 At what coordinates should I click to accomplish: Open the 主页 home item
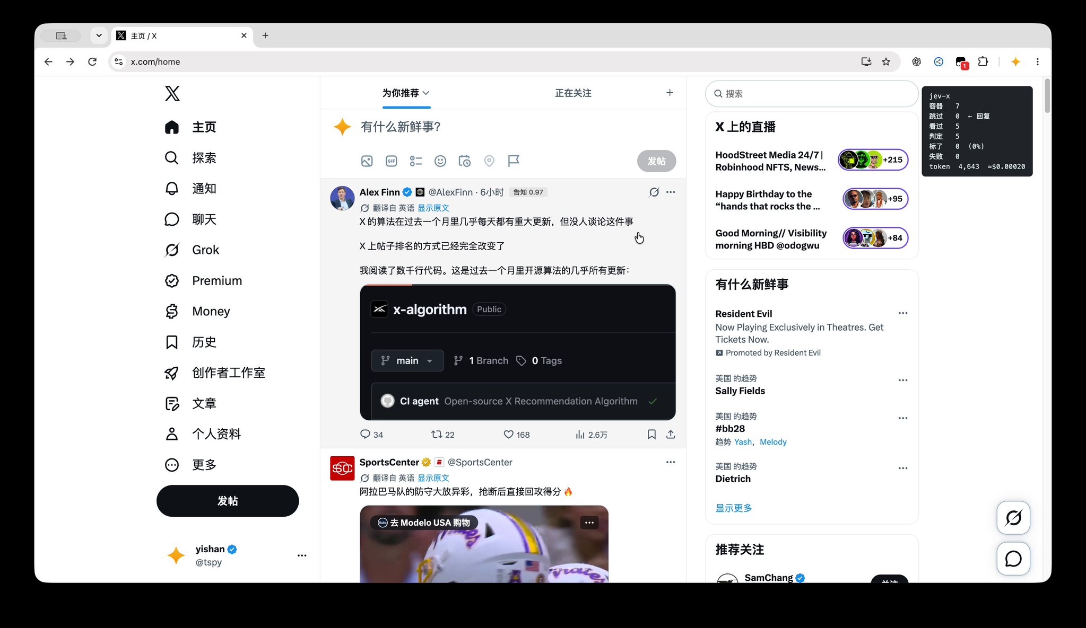(190, 127)
